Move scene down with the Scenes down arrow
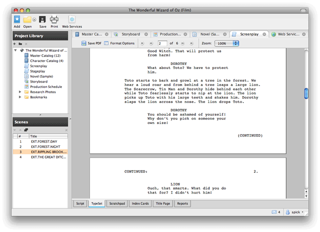320x232 pixels. (x=14, y=130)
